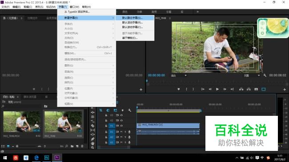Solo audio track A1
Screen dimensions: 289x162
click(x=125, y=132)
